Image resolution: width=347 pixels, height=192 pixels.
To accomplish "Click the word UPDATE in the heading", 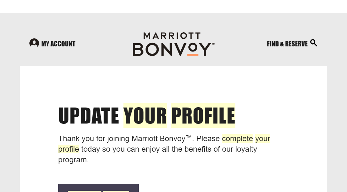I will click(89, 116).
